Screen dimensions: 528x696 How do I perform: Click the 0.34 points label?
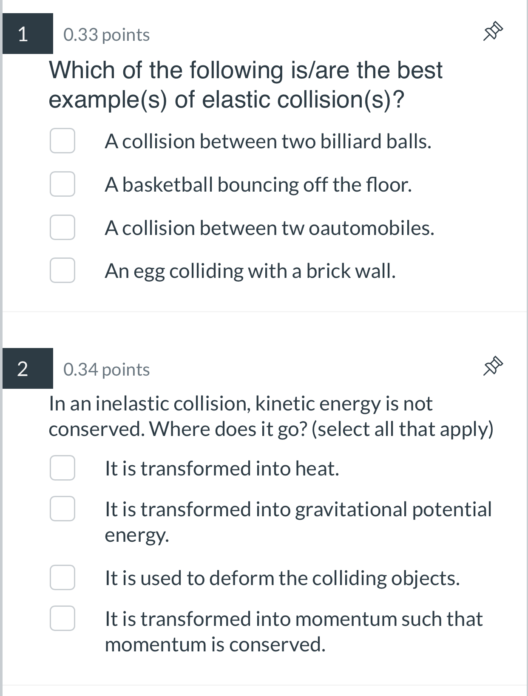click(x=106, y=369)
